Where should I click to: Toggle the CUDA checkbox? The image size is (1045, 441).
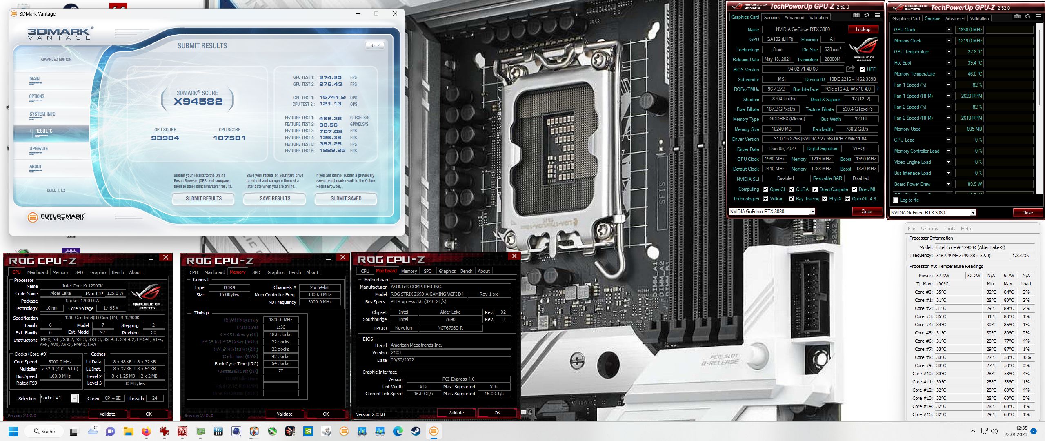point(792,189)
